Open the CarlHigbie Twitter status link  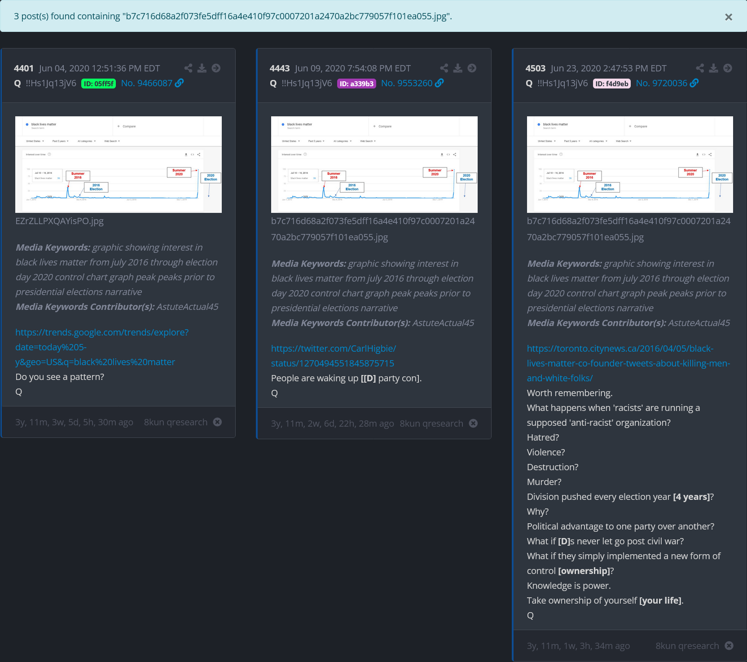click(334, 356)
